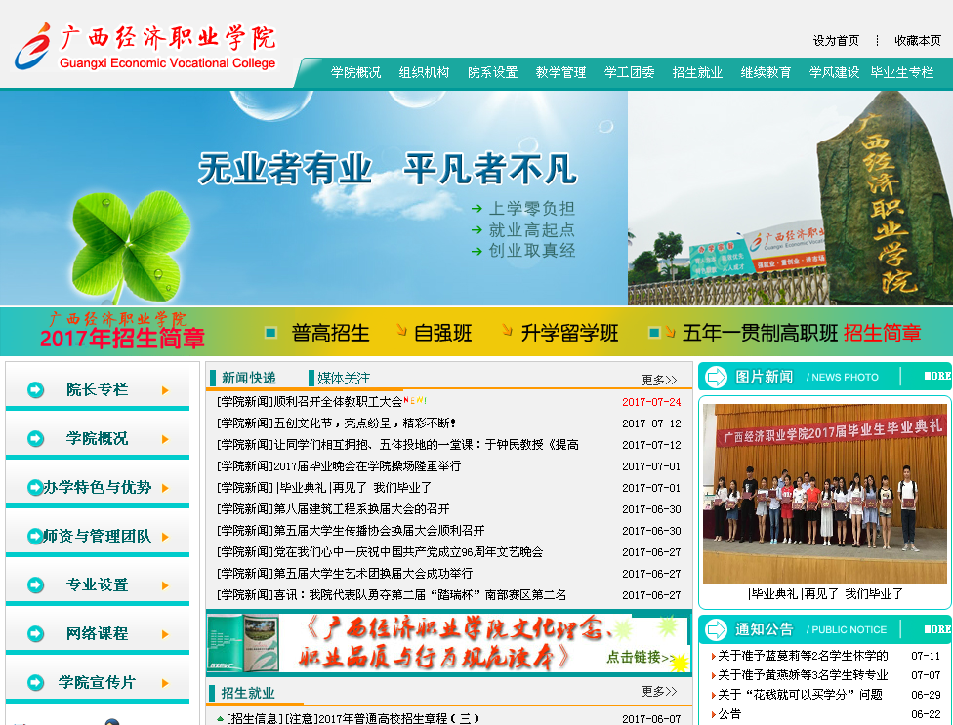Open the 顺利召开全体教职工大会 news article
This screenshot has height=725, width=953.
[310, 402]
